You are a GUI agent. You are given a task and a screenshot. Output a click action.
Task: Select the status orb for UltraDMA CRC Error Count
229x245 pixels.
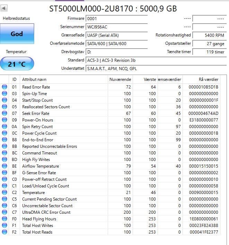click(5, 212)
